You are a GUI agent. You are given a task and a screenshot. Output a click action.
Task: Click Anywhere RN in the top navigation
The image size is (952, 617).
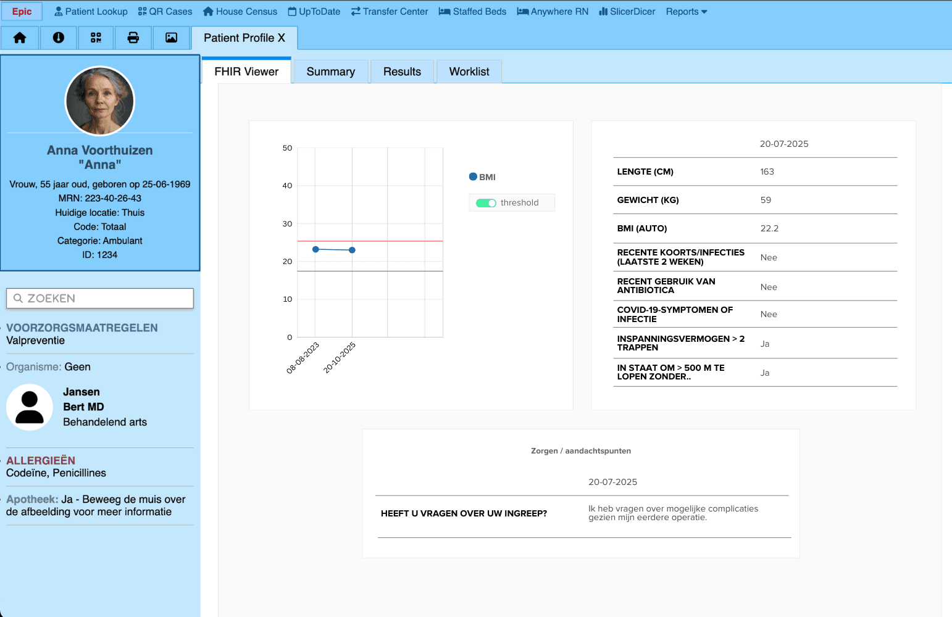[552, 11]
